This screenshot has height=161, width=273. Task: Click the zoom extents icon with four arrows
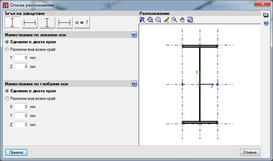(150, 20)
